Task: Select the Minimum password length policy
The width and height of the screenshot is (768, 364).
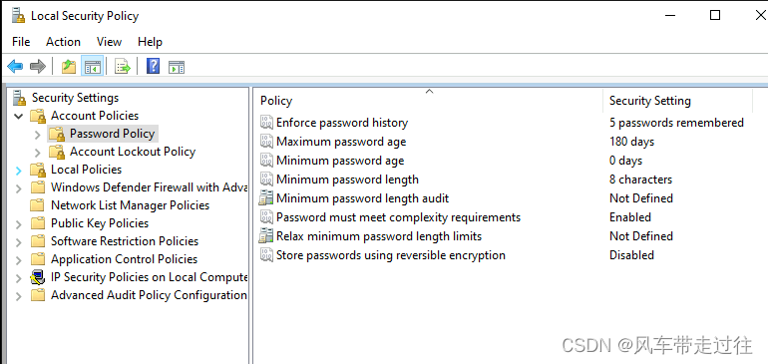Action: point(348,180)
